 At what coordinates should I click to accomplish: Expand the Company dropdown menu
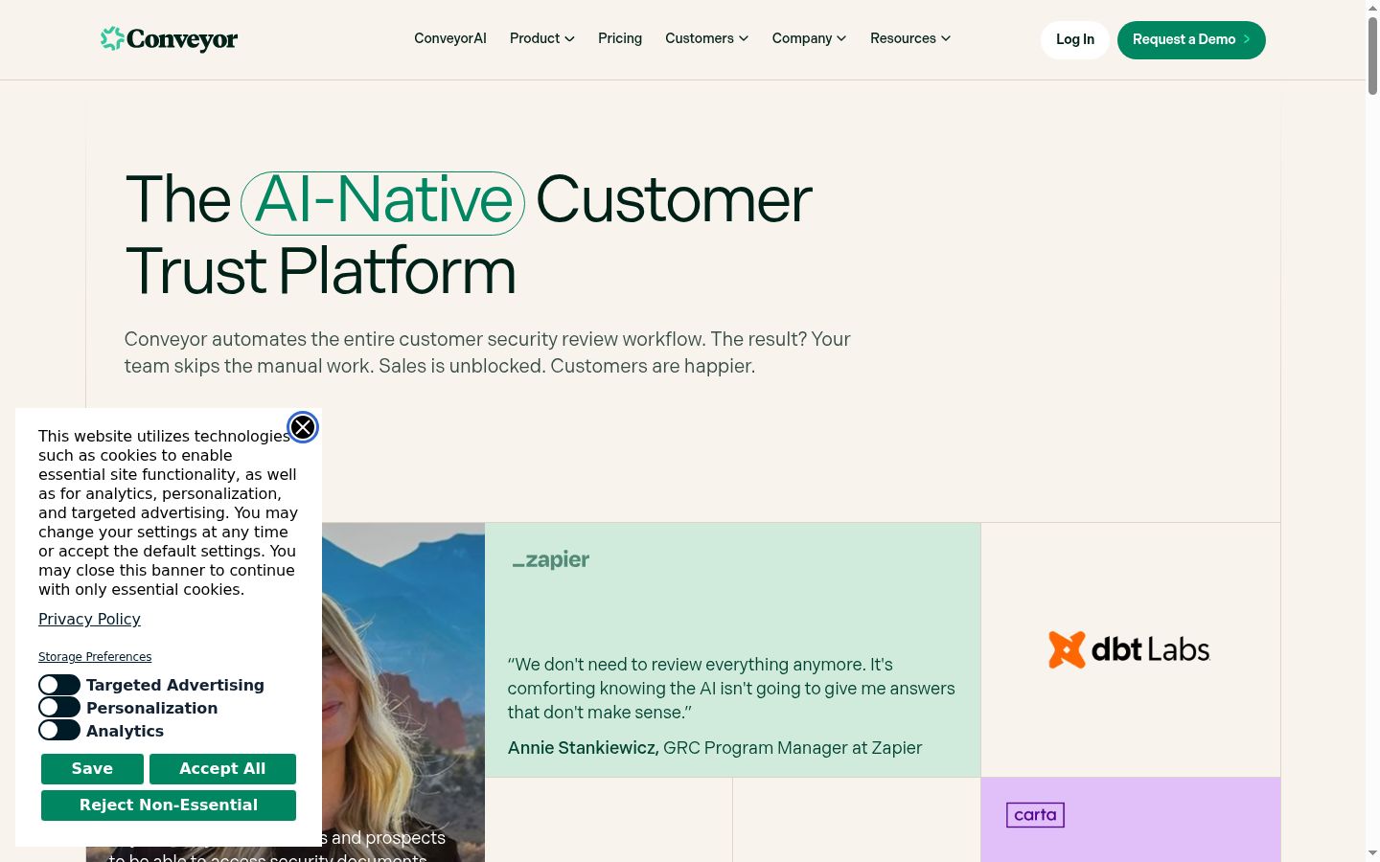point(810,38)
